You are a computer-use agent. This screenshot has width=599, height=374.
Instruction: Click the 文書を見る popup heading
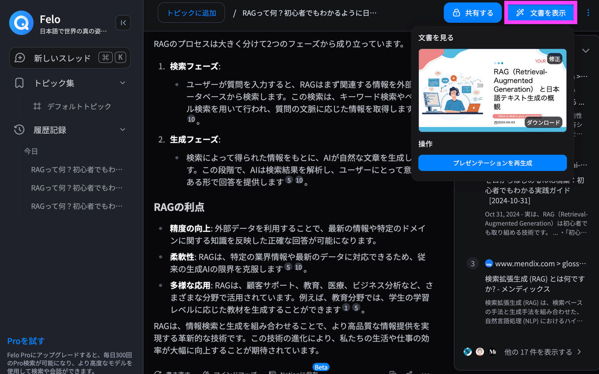pyautogui.click(x=436, y=37)
